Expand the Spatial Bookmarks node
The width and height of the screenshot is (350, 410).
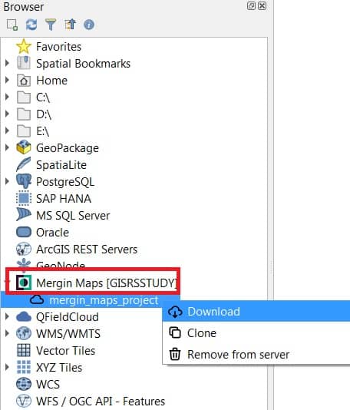tap(7, 63)
